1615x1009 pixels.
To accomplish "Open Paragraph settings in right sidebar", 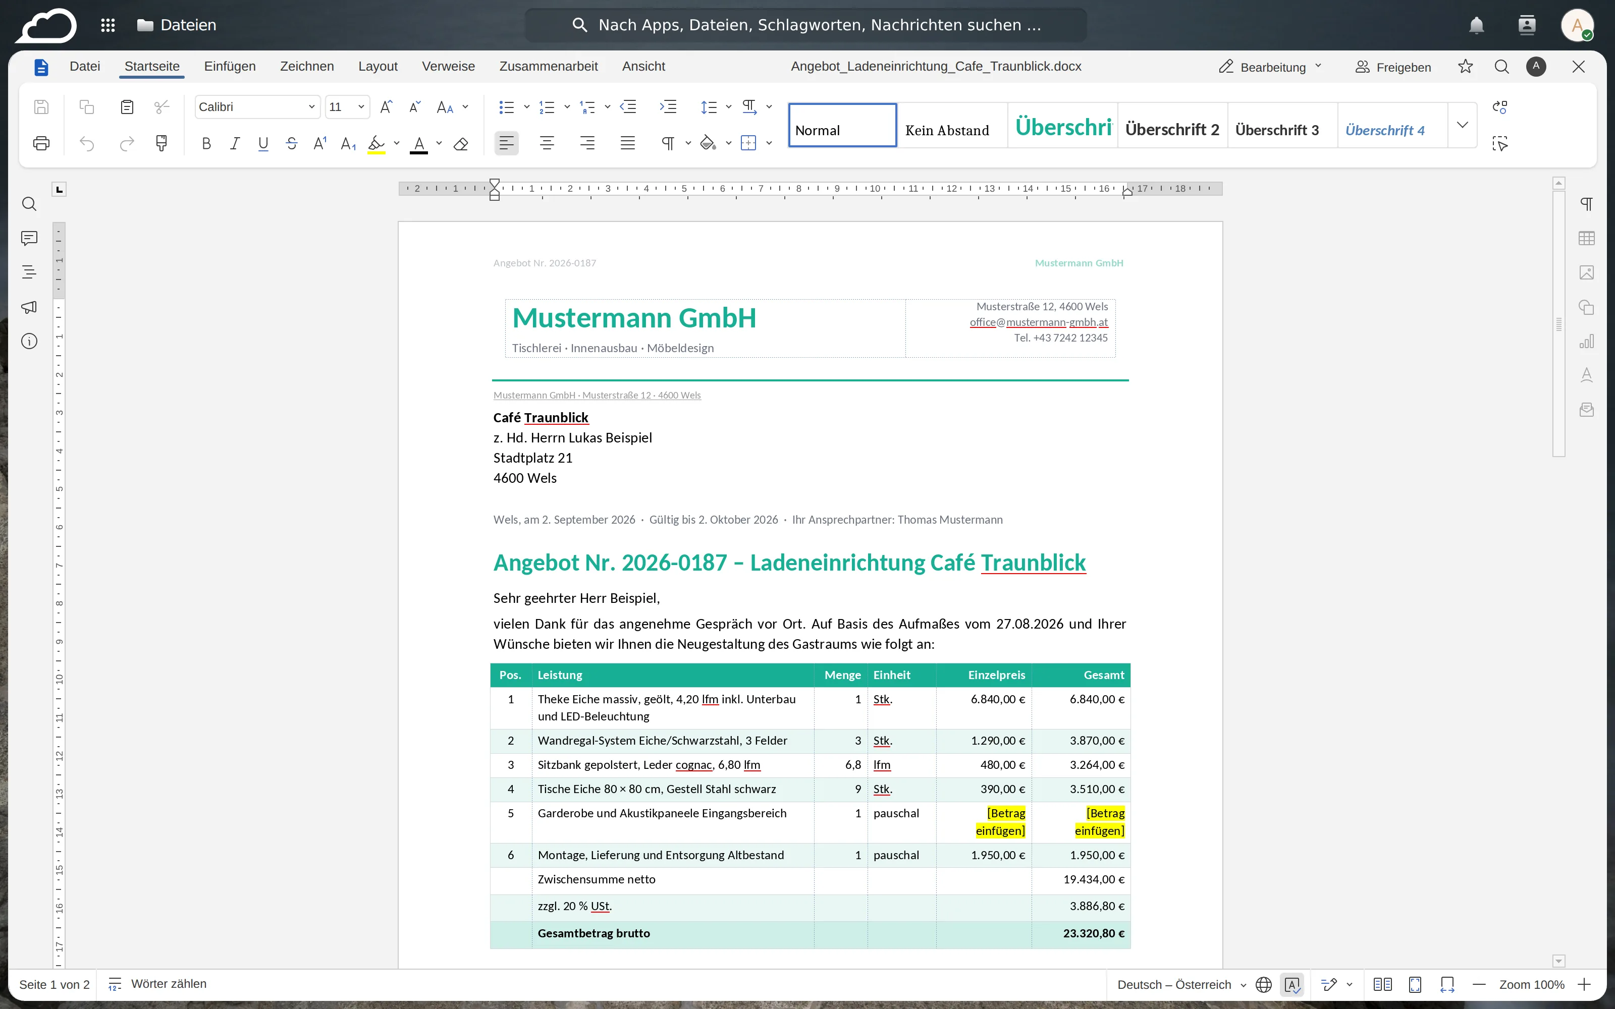I will click(1586, 204).
